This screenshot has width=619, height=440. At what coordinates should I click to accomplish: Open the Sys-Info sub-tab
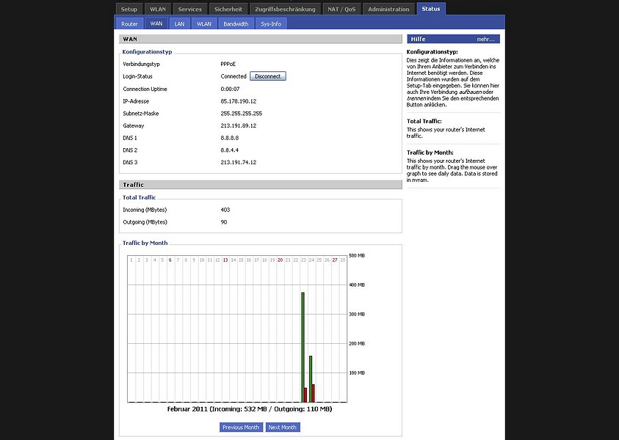[271, 23]
